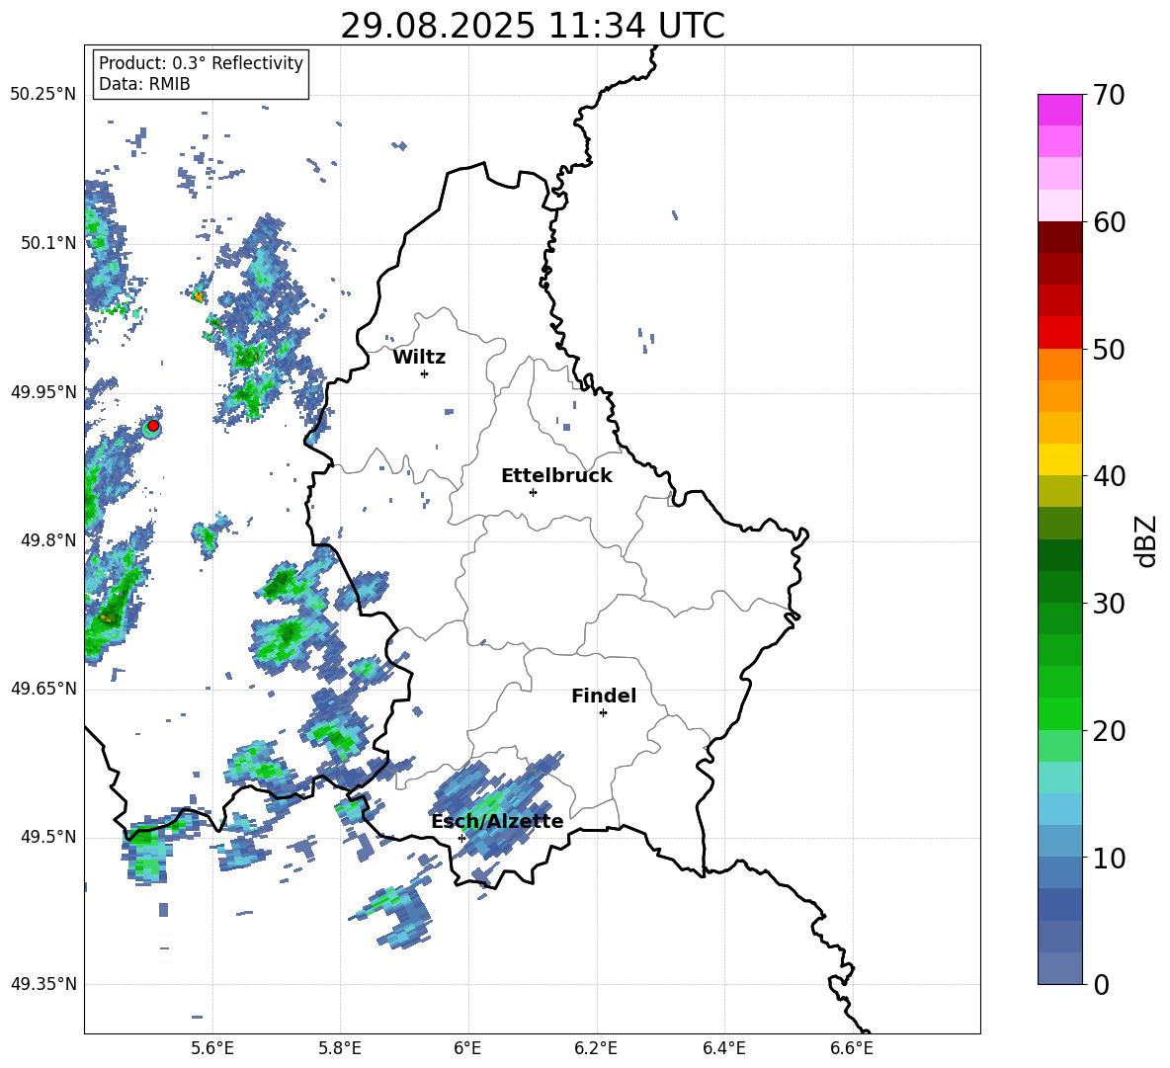This screenshot has height=1068, width=1170.
Task: Click the 0 colorbar tick label
Action: pos(1102,984)
